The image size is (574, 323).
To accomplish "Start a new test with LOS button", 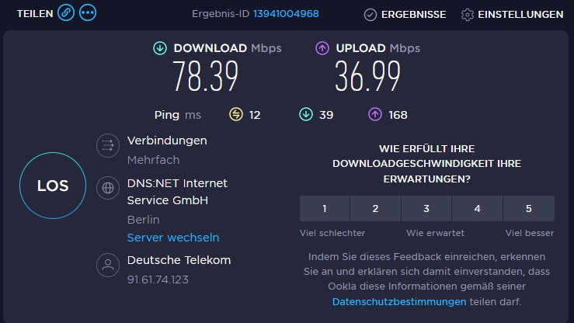I will tap(53, 186).
